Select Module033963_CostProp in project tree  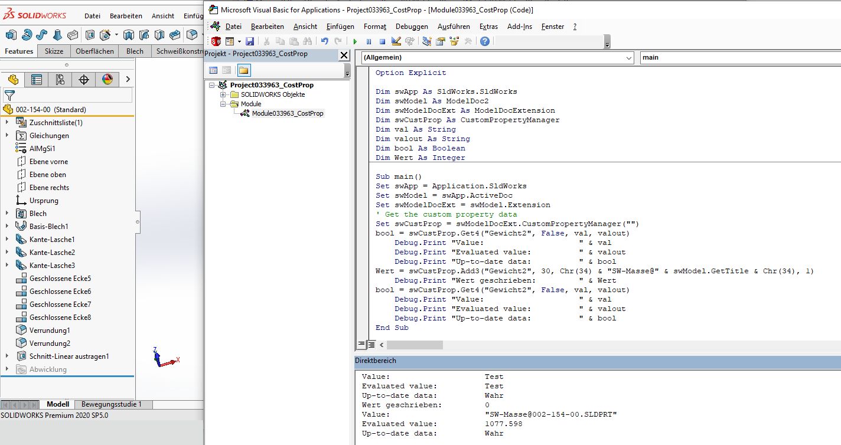point(288,113)
